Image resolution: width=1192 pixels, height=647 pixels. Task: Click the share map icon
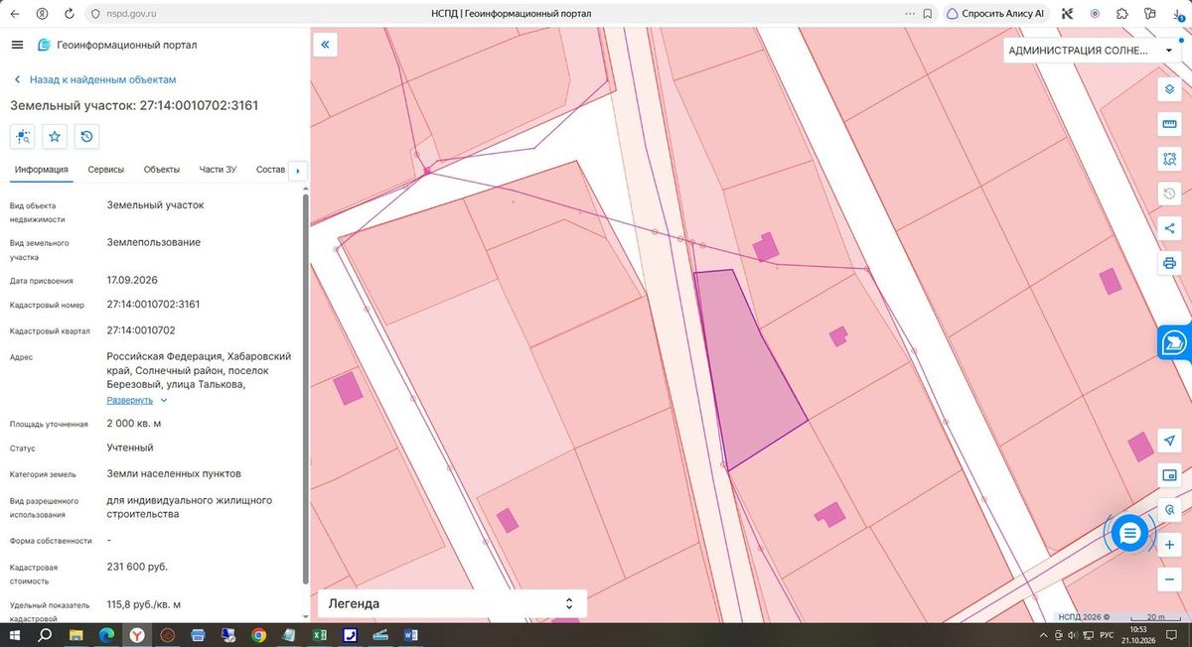pos(1169,228)
